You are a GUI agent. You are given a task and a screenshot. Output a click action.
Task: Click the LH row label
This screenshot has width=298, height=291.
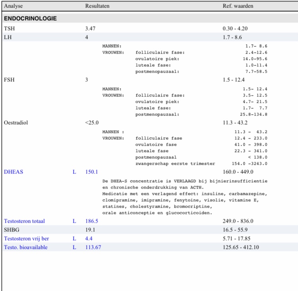tap(7, 37)
